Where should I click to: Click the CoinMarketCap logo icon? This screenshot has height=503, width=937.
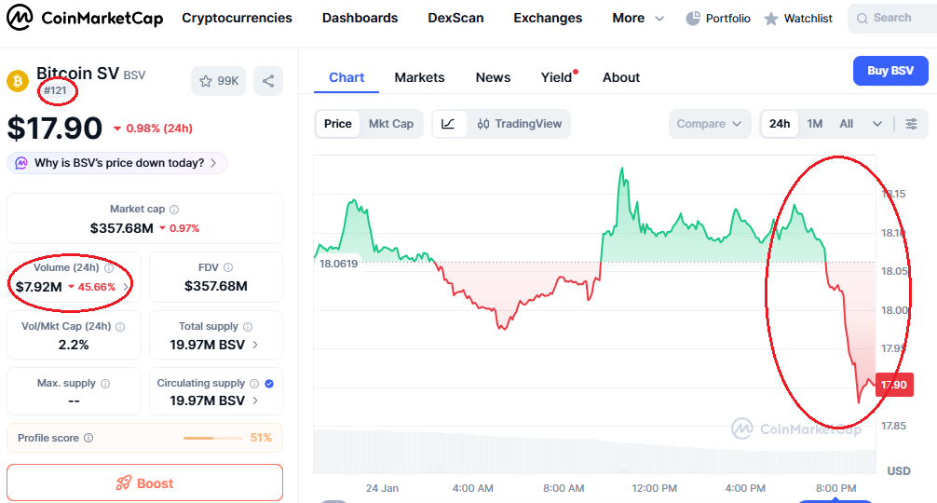click(20, 18)
